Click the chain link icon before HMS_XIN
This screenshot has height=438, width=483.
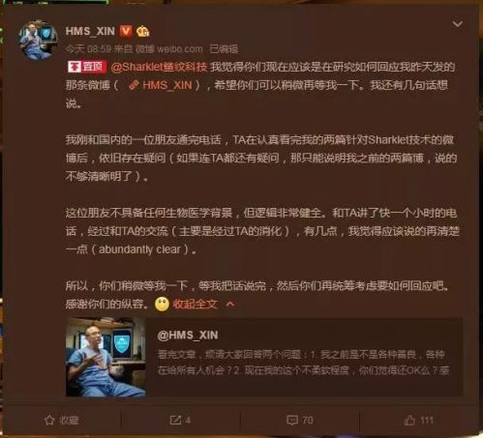point(134,85)
